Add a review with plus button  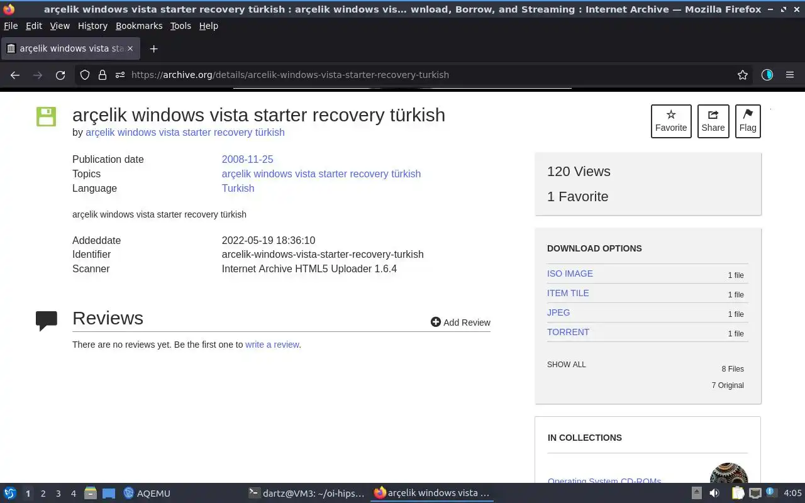point(460,322)
